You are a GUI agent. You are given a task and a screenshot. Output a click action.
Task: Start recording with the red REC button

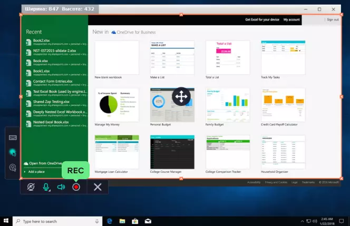click(x=76, y=187)
